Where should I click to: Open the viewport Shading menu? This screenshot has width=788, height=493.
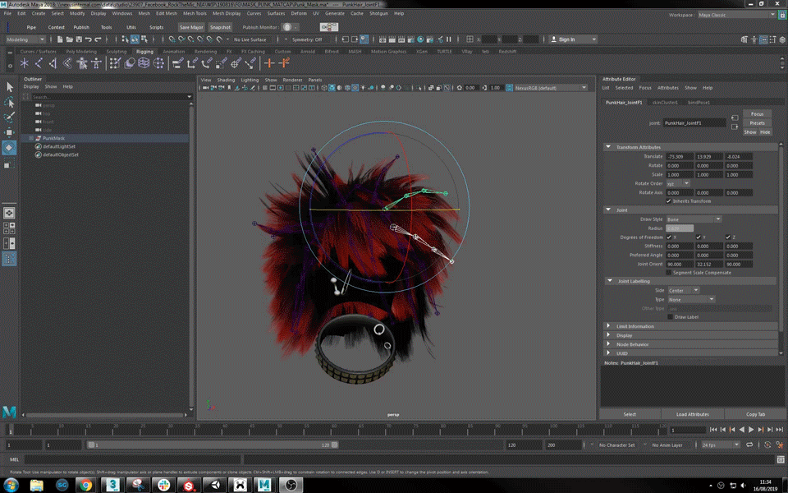point(226,80)
